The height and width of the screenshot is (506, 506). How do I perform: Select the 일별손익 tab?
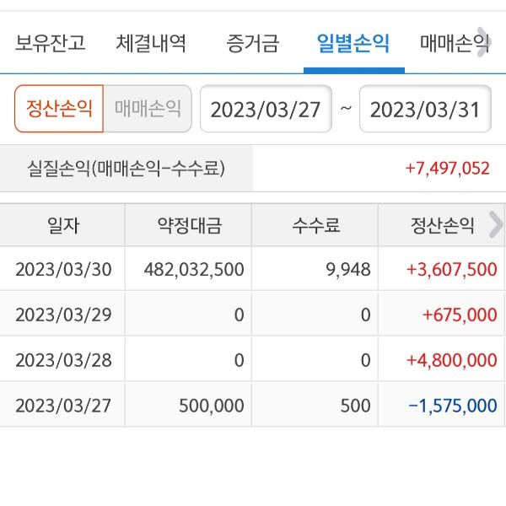coord(353,43)
